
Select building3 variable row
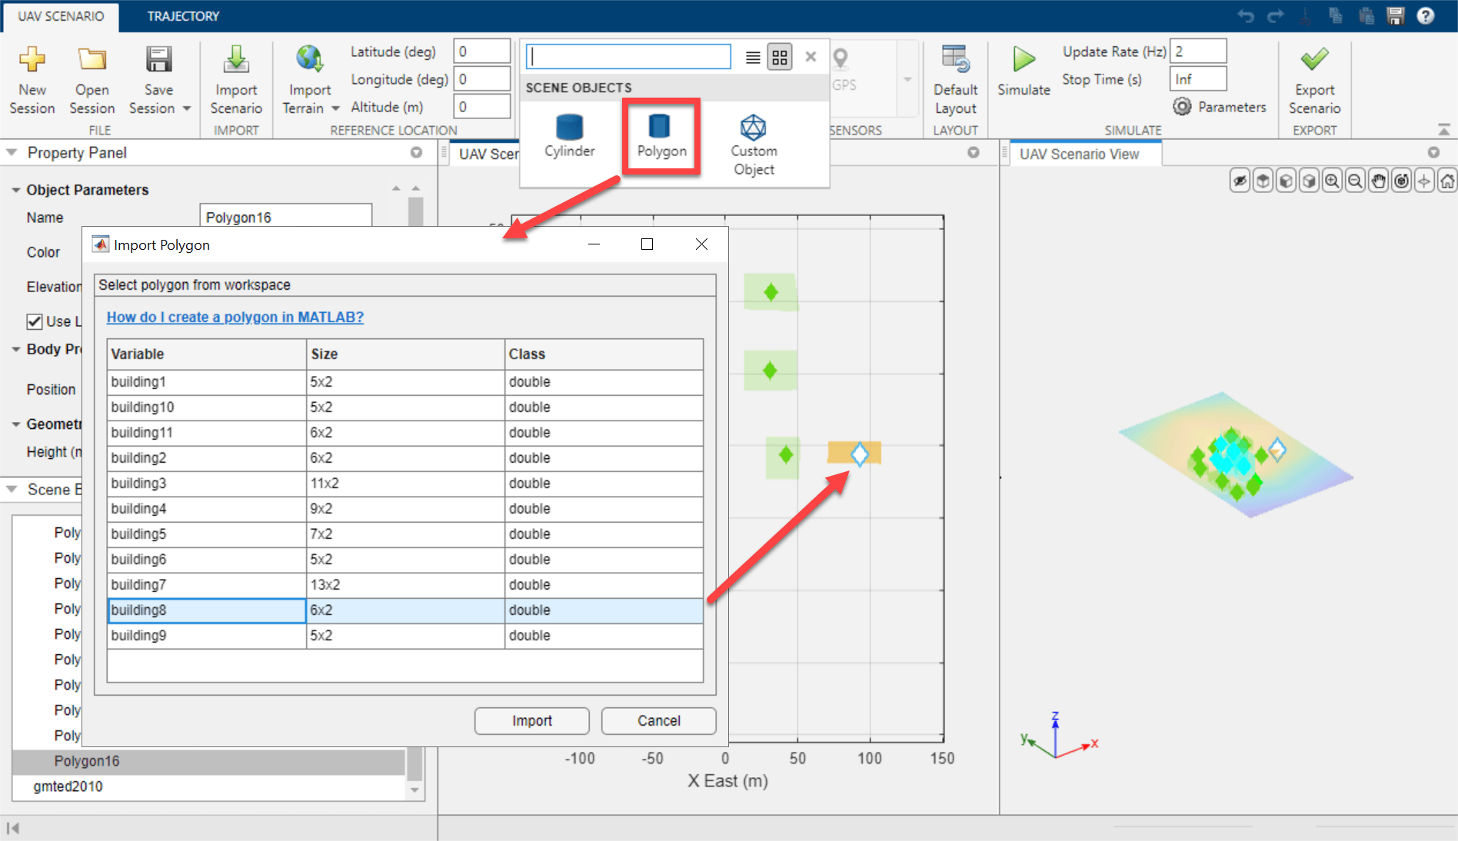pyautogui.click(x=405, y=484)
